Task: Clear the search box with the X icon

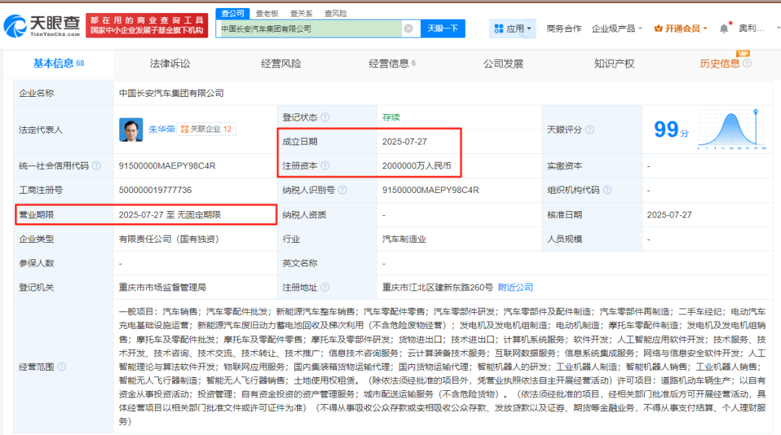Action: click(x=409, y=29)
